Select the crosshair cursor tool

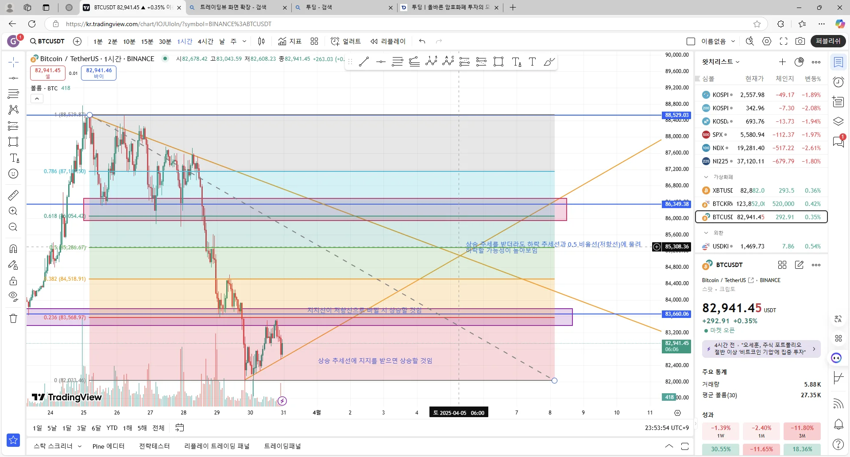(x=13, y=62)
